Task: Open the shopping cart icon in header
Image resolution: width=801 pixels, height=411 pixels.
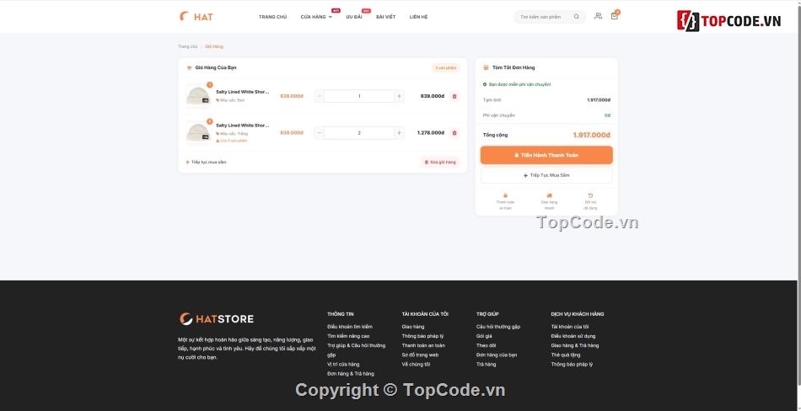Action: click(615, 16)
